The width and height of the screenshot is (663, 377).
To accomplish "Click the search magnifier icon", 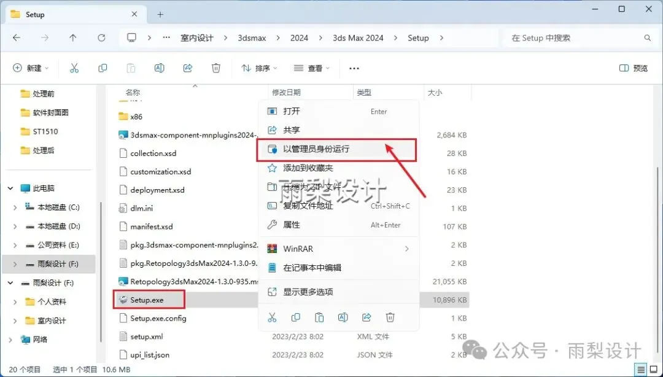I will coord(648,37).
